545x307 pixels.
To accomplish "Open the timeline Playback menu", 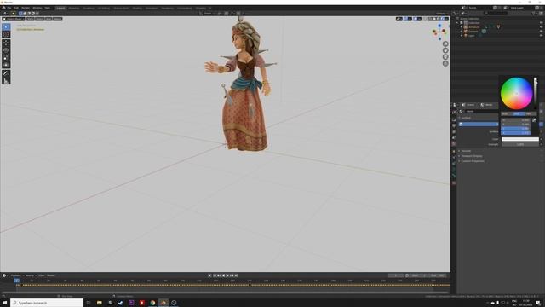I will tap(16, 275).
